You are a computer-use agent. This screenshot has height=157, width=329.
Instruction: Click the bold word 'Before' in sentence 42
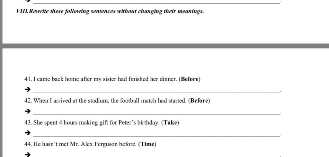click(199, 101)
